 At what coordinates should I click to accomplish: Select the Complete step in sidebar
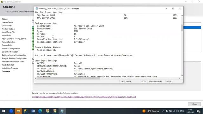tap(6, 72)
